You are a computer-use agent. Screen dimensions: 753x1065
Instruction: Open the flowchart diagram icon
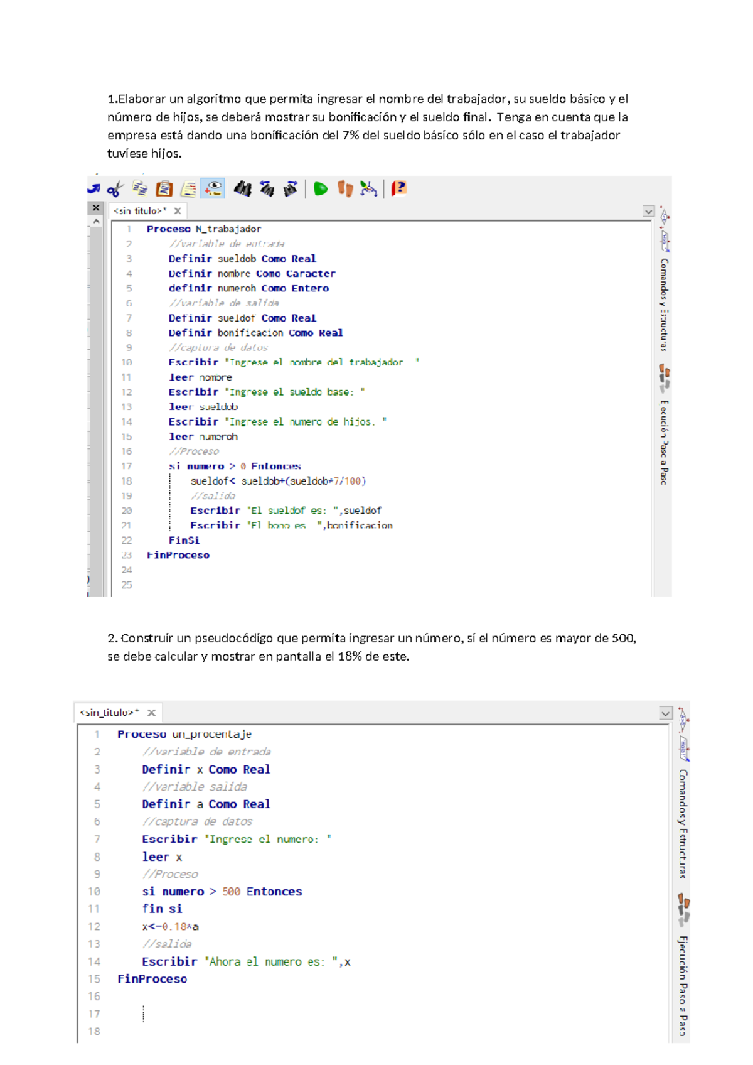pos(368,188)
